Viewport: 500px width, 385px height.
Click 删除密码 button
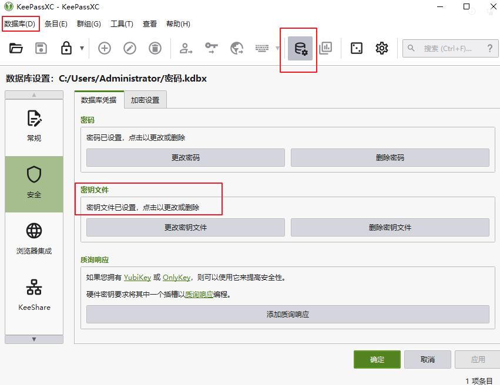(x=390, y=158)
